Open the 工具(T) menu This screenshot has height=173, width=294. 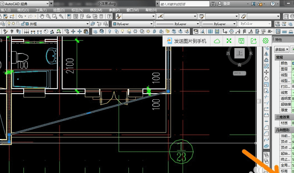(x=41, y=10)
